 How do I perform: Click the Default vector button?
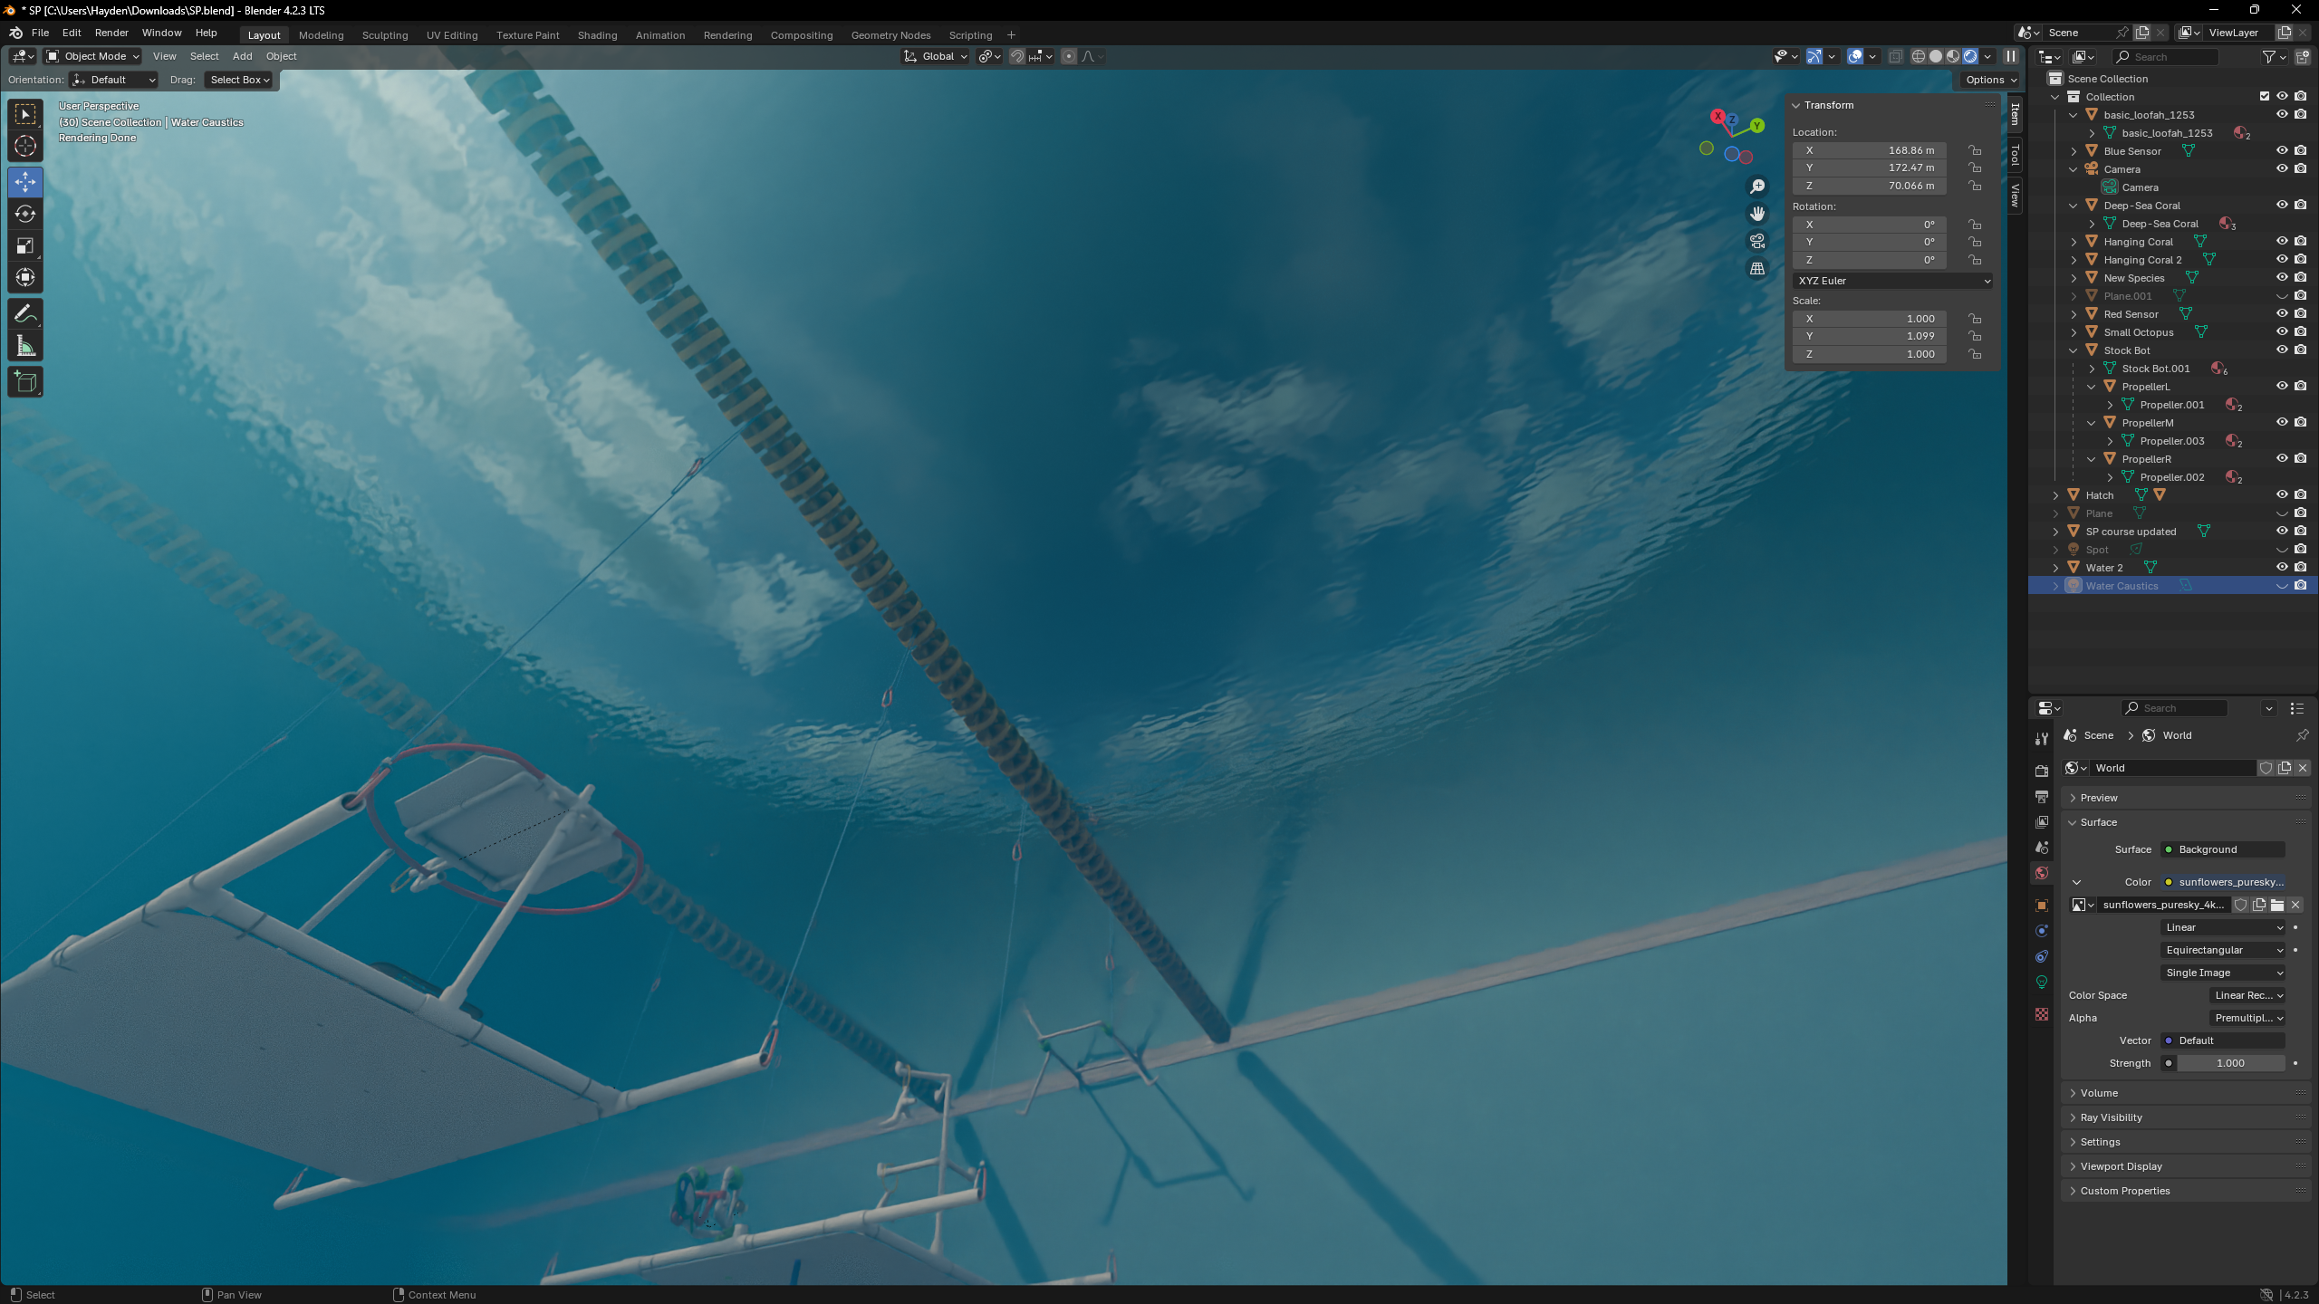tap(2224, 1040)
